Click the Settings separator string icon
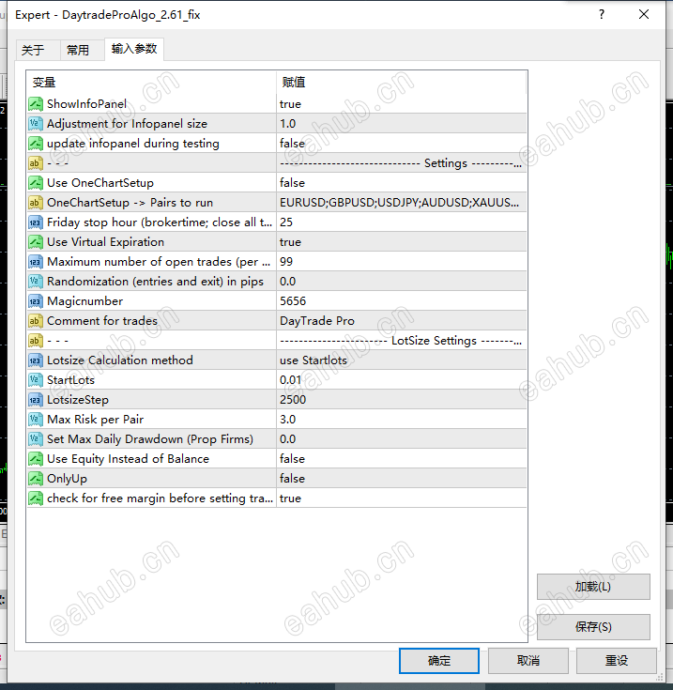 36,163
